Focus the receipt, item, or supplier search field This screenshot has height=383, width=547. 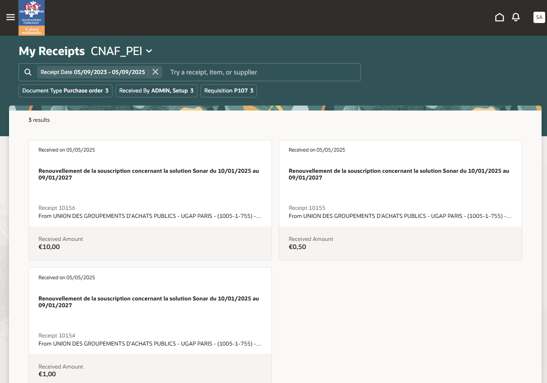click(263, 72)
